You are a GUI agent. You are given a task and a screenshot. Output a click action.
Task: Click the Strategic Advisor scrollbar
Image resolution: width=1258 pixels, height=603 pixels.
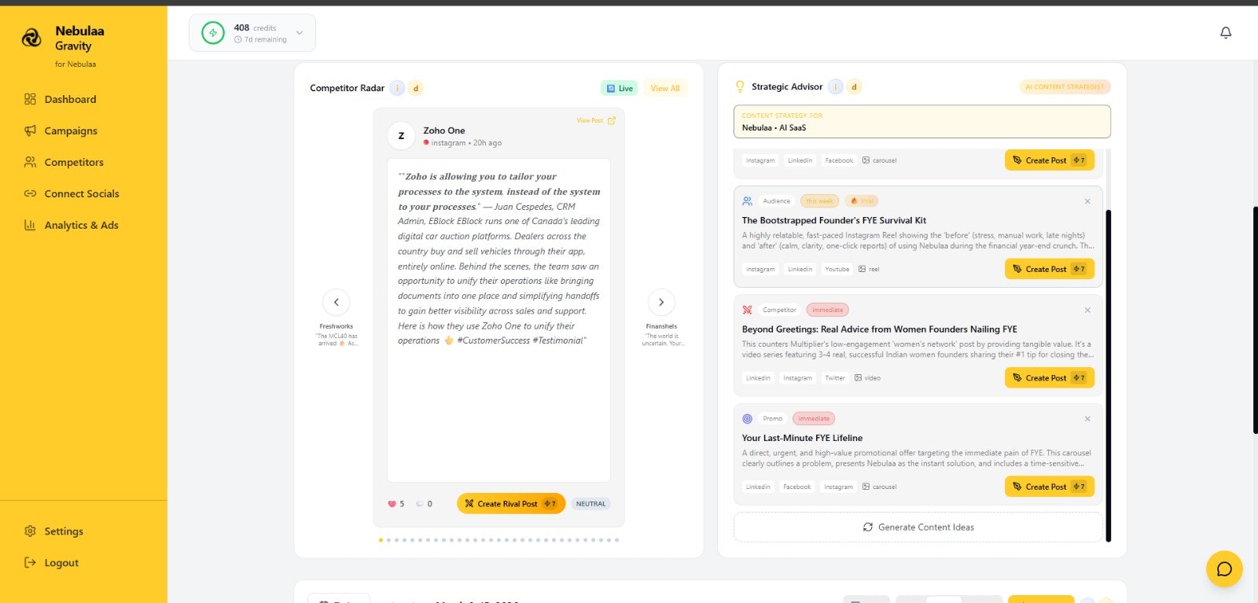(1109, 375)
